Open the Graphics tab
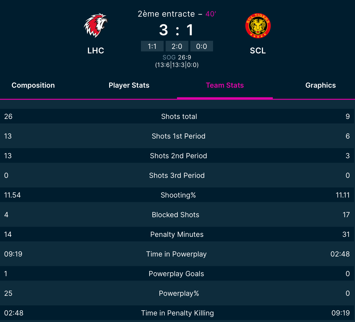This screenshot has width=355, height=322. point(321,85)
